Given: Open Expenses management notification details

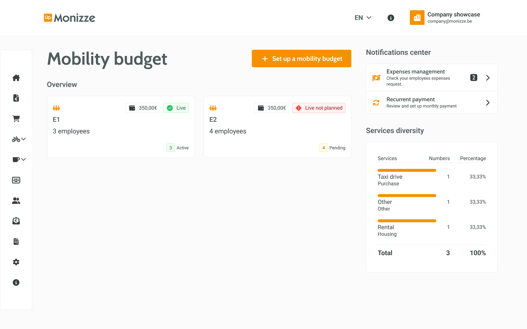Looking at the screenshot, I should (431, 77).
